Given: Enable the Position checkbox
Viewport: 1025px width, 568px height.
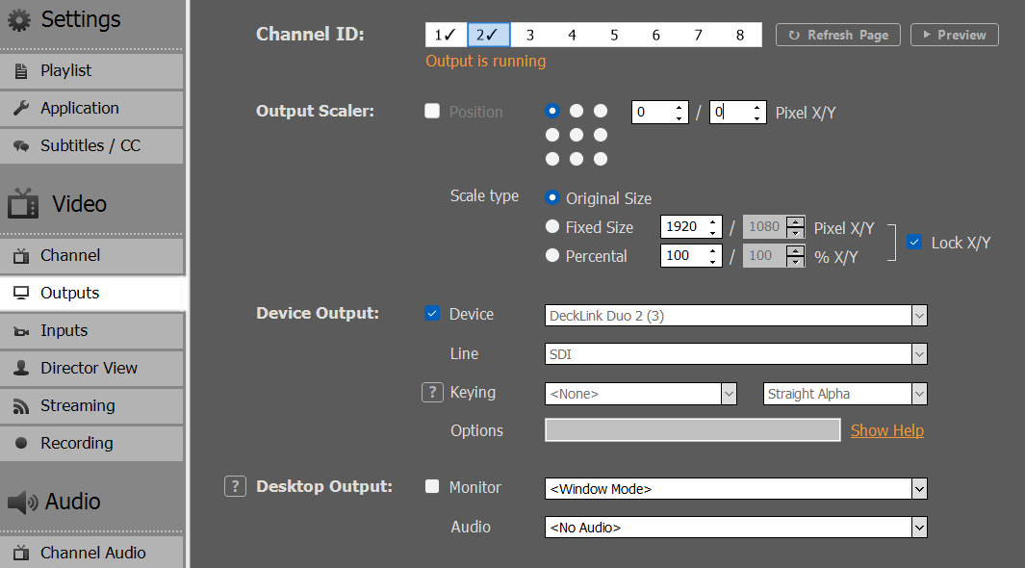Looking at the screenshot, I should [432, 111].
